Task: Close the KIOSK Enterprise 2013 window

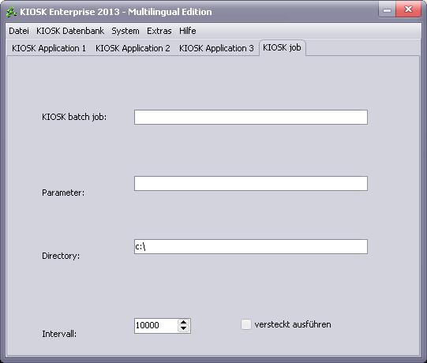Action: [408, 9]
